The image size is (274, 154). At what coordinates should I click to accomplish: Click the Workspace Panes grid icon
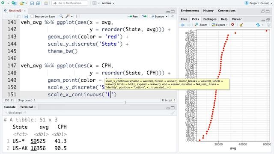94,3
